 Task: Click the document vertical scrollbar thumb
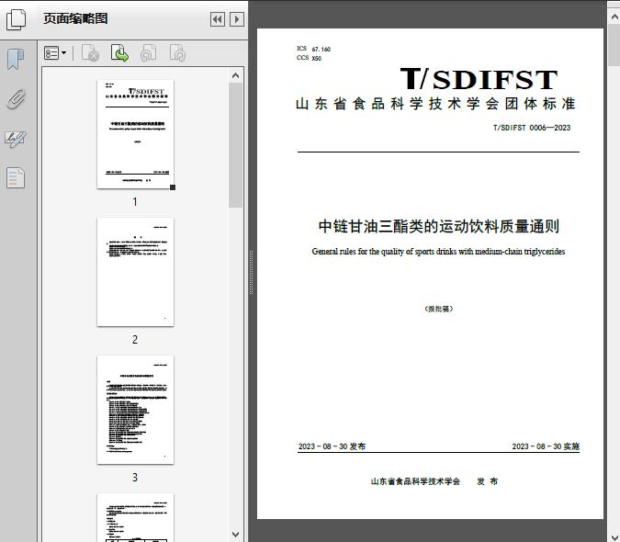point(614,45)
